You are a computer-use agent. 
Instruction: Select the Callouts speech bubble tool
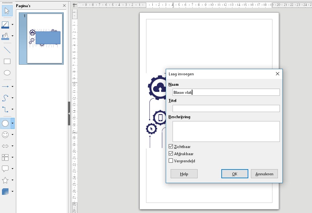pyautogui.click(x=5, y=169)
